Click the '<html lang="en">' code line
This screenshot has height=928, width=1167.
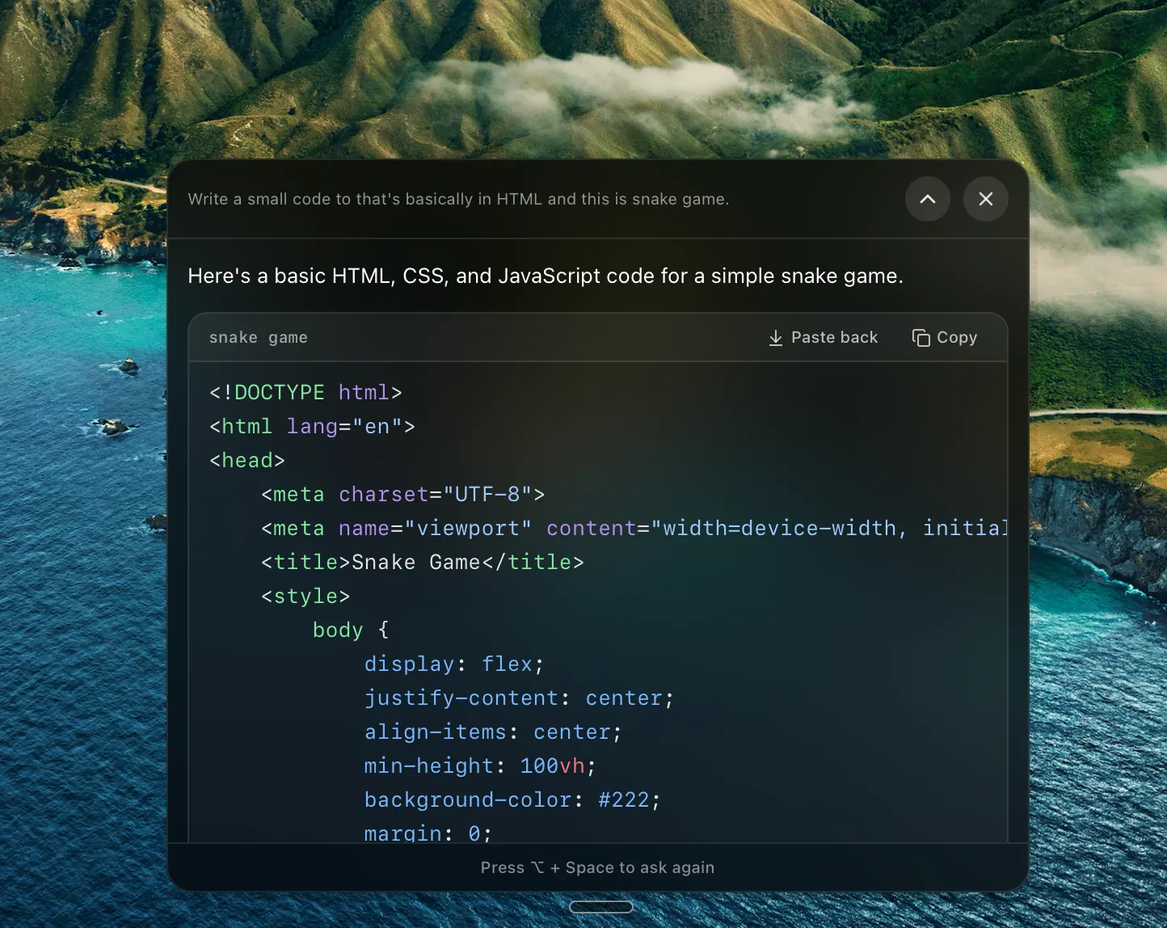312,426
